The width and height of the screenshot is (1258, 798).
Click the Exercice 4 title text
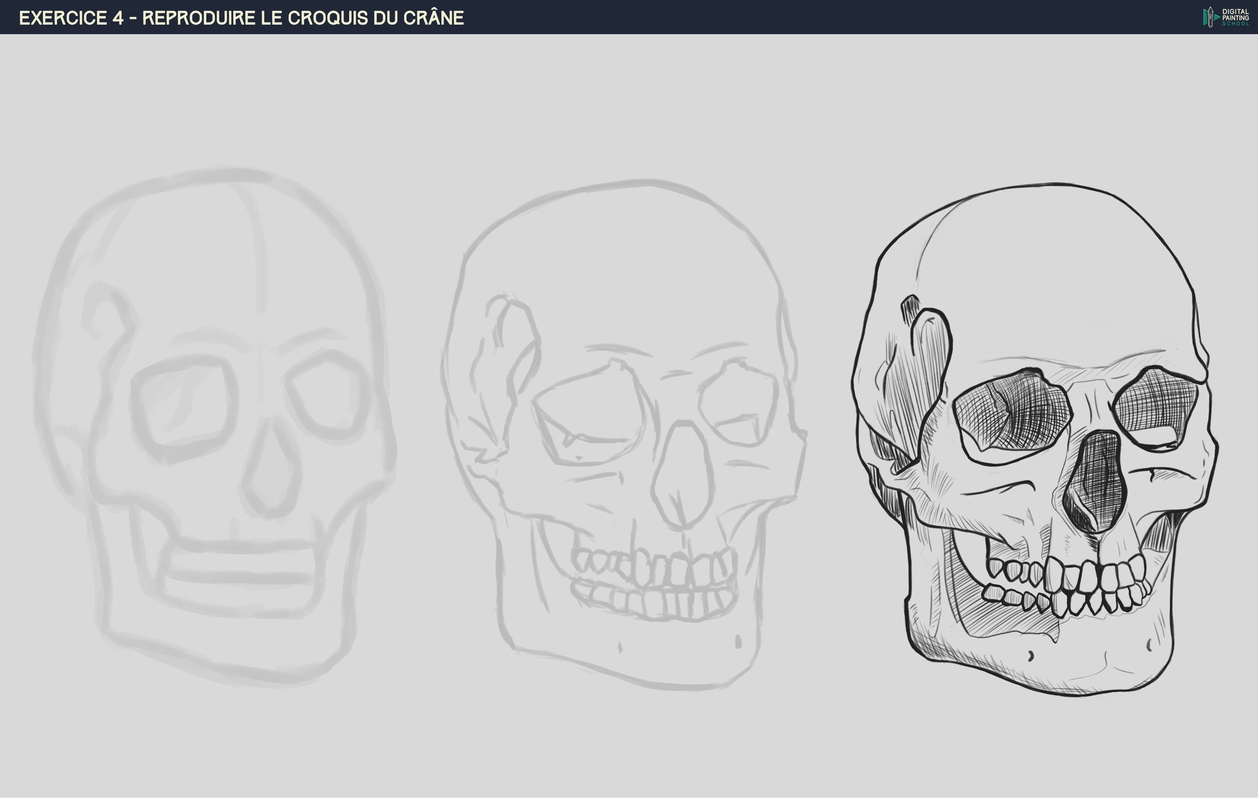point(242,18)
